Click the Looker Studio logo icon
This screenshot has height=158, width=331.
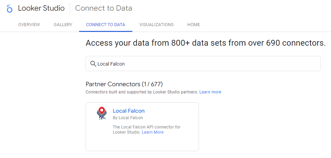click(10, 9)
